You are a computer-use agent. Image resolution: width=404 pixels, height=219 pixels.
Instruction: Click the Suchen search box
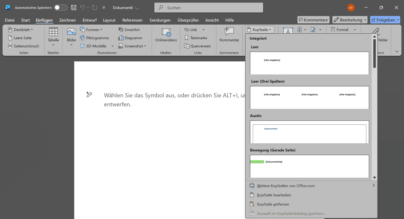209,8
